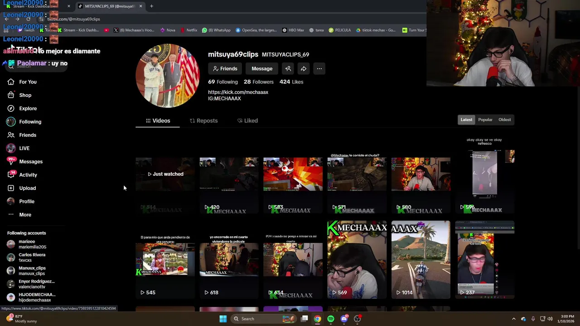
Task: Open OBS Studio from the taskbar
Action: pos(357,319)
